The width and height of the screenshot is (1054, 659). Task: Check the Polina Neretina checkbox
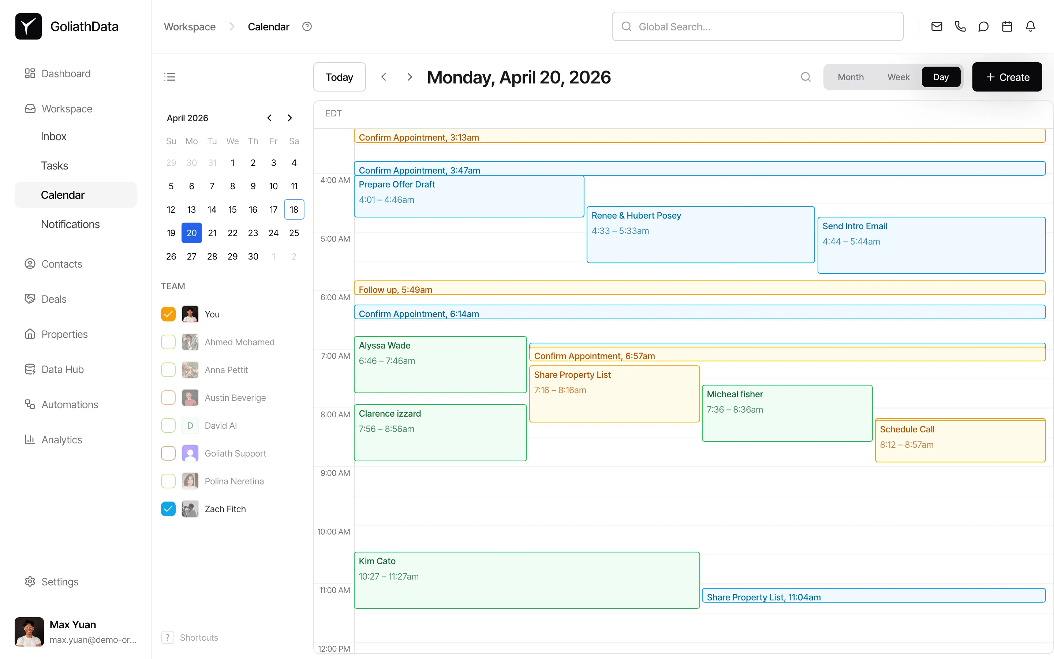pyautogui.click(x=168, y=481)
